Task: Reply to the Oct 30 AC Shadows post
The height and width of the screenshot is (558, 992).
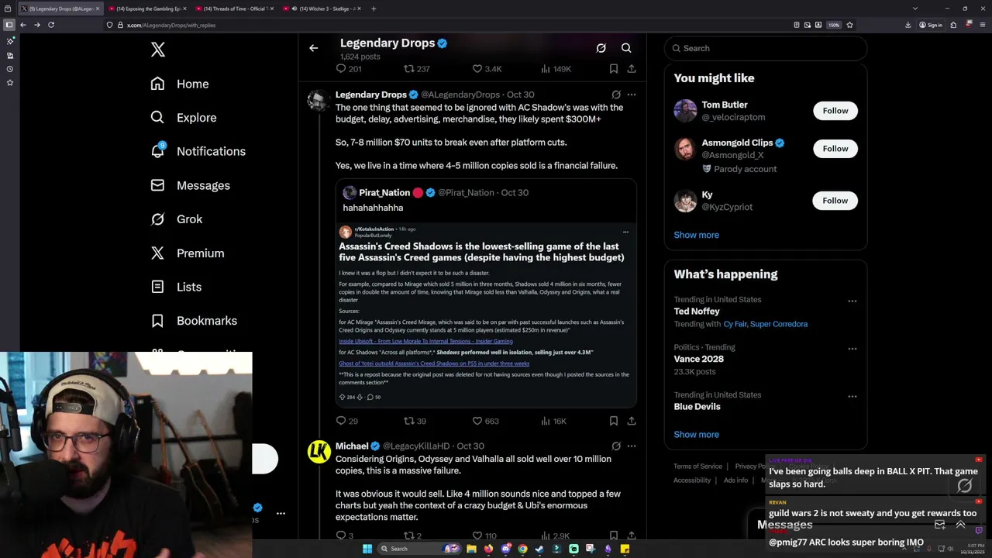Action: coord(341,421)
